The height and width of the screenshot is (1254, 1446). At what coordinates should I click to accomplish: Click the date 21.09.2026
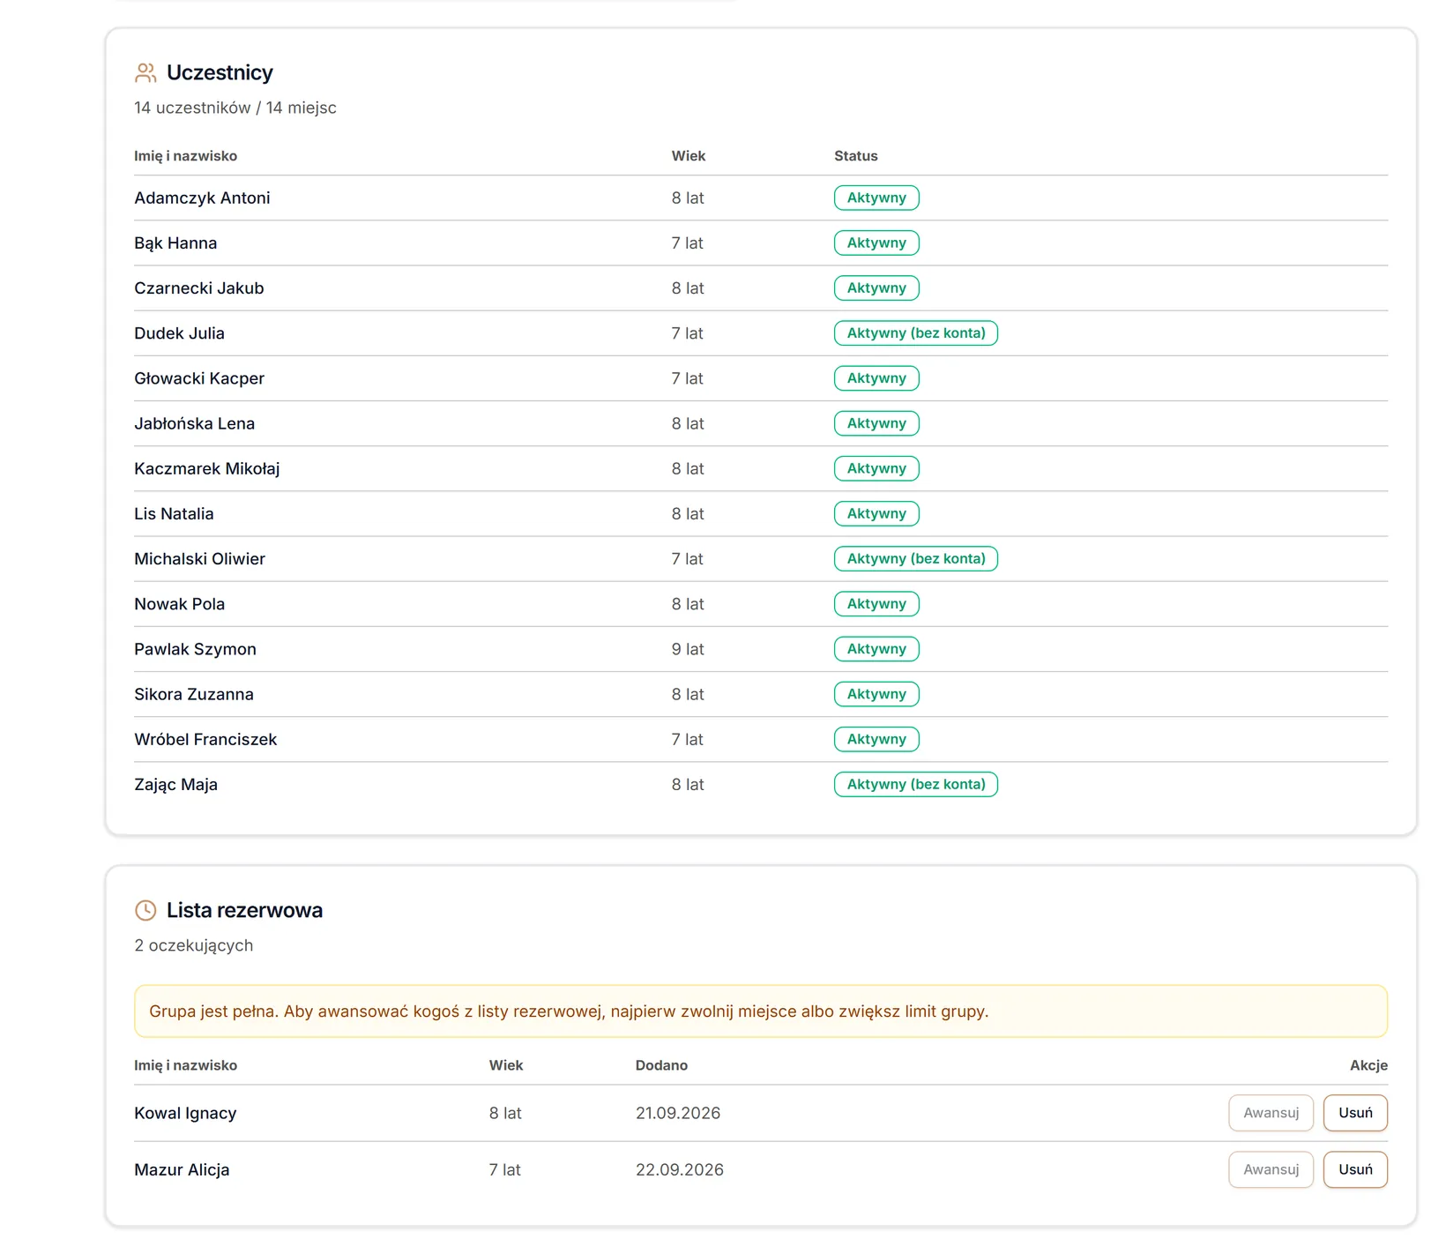tap(678, 1113)
